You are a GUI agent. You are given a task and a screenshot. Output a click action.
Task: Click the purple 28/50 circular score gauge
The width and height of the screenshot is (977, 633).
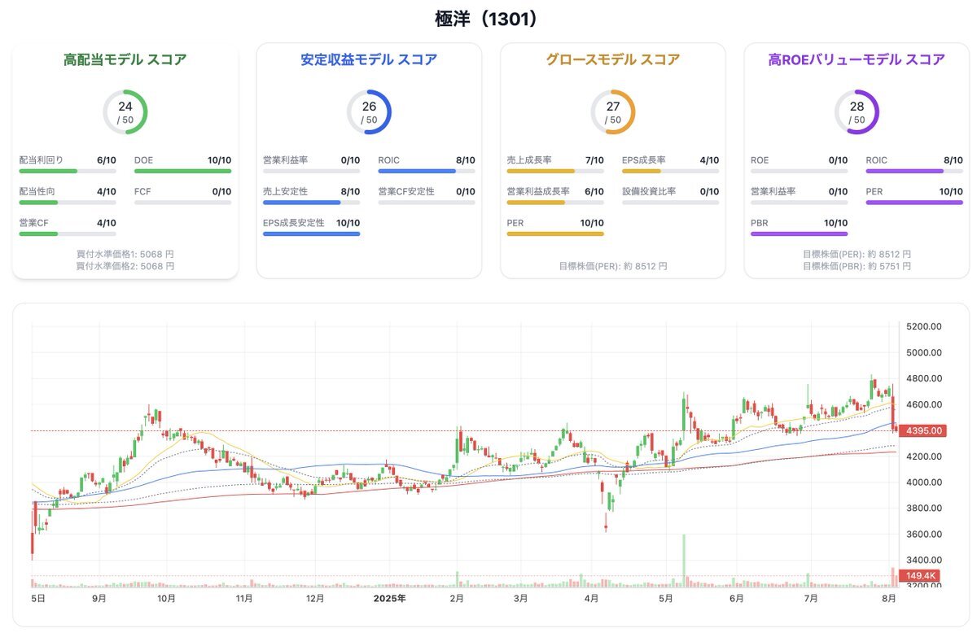(x=857, y=112)
